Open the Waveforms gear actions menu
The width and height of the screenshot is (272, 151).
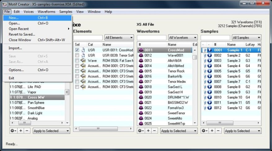[140, 131]
